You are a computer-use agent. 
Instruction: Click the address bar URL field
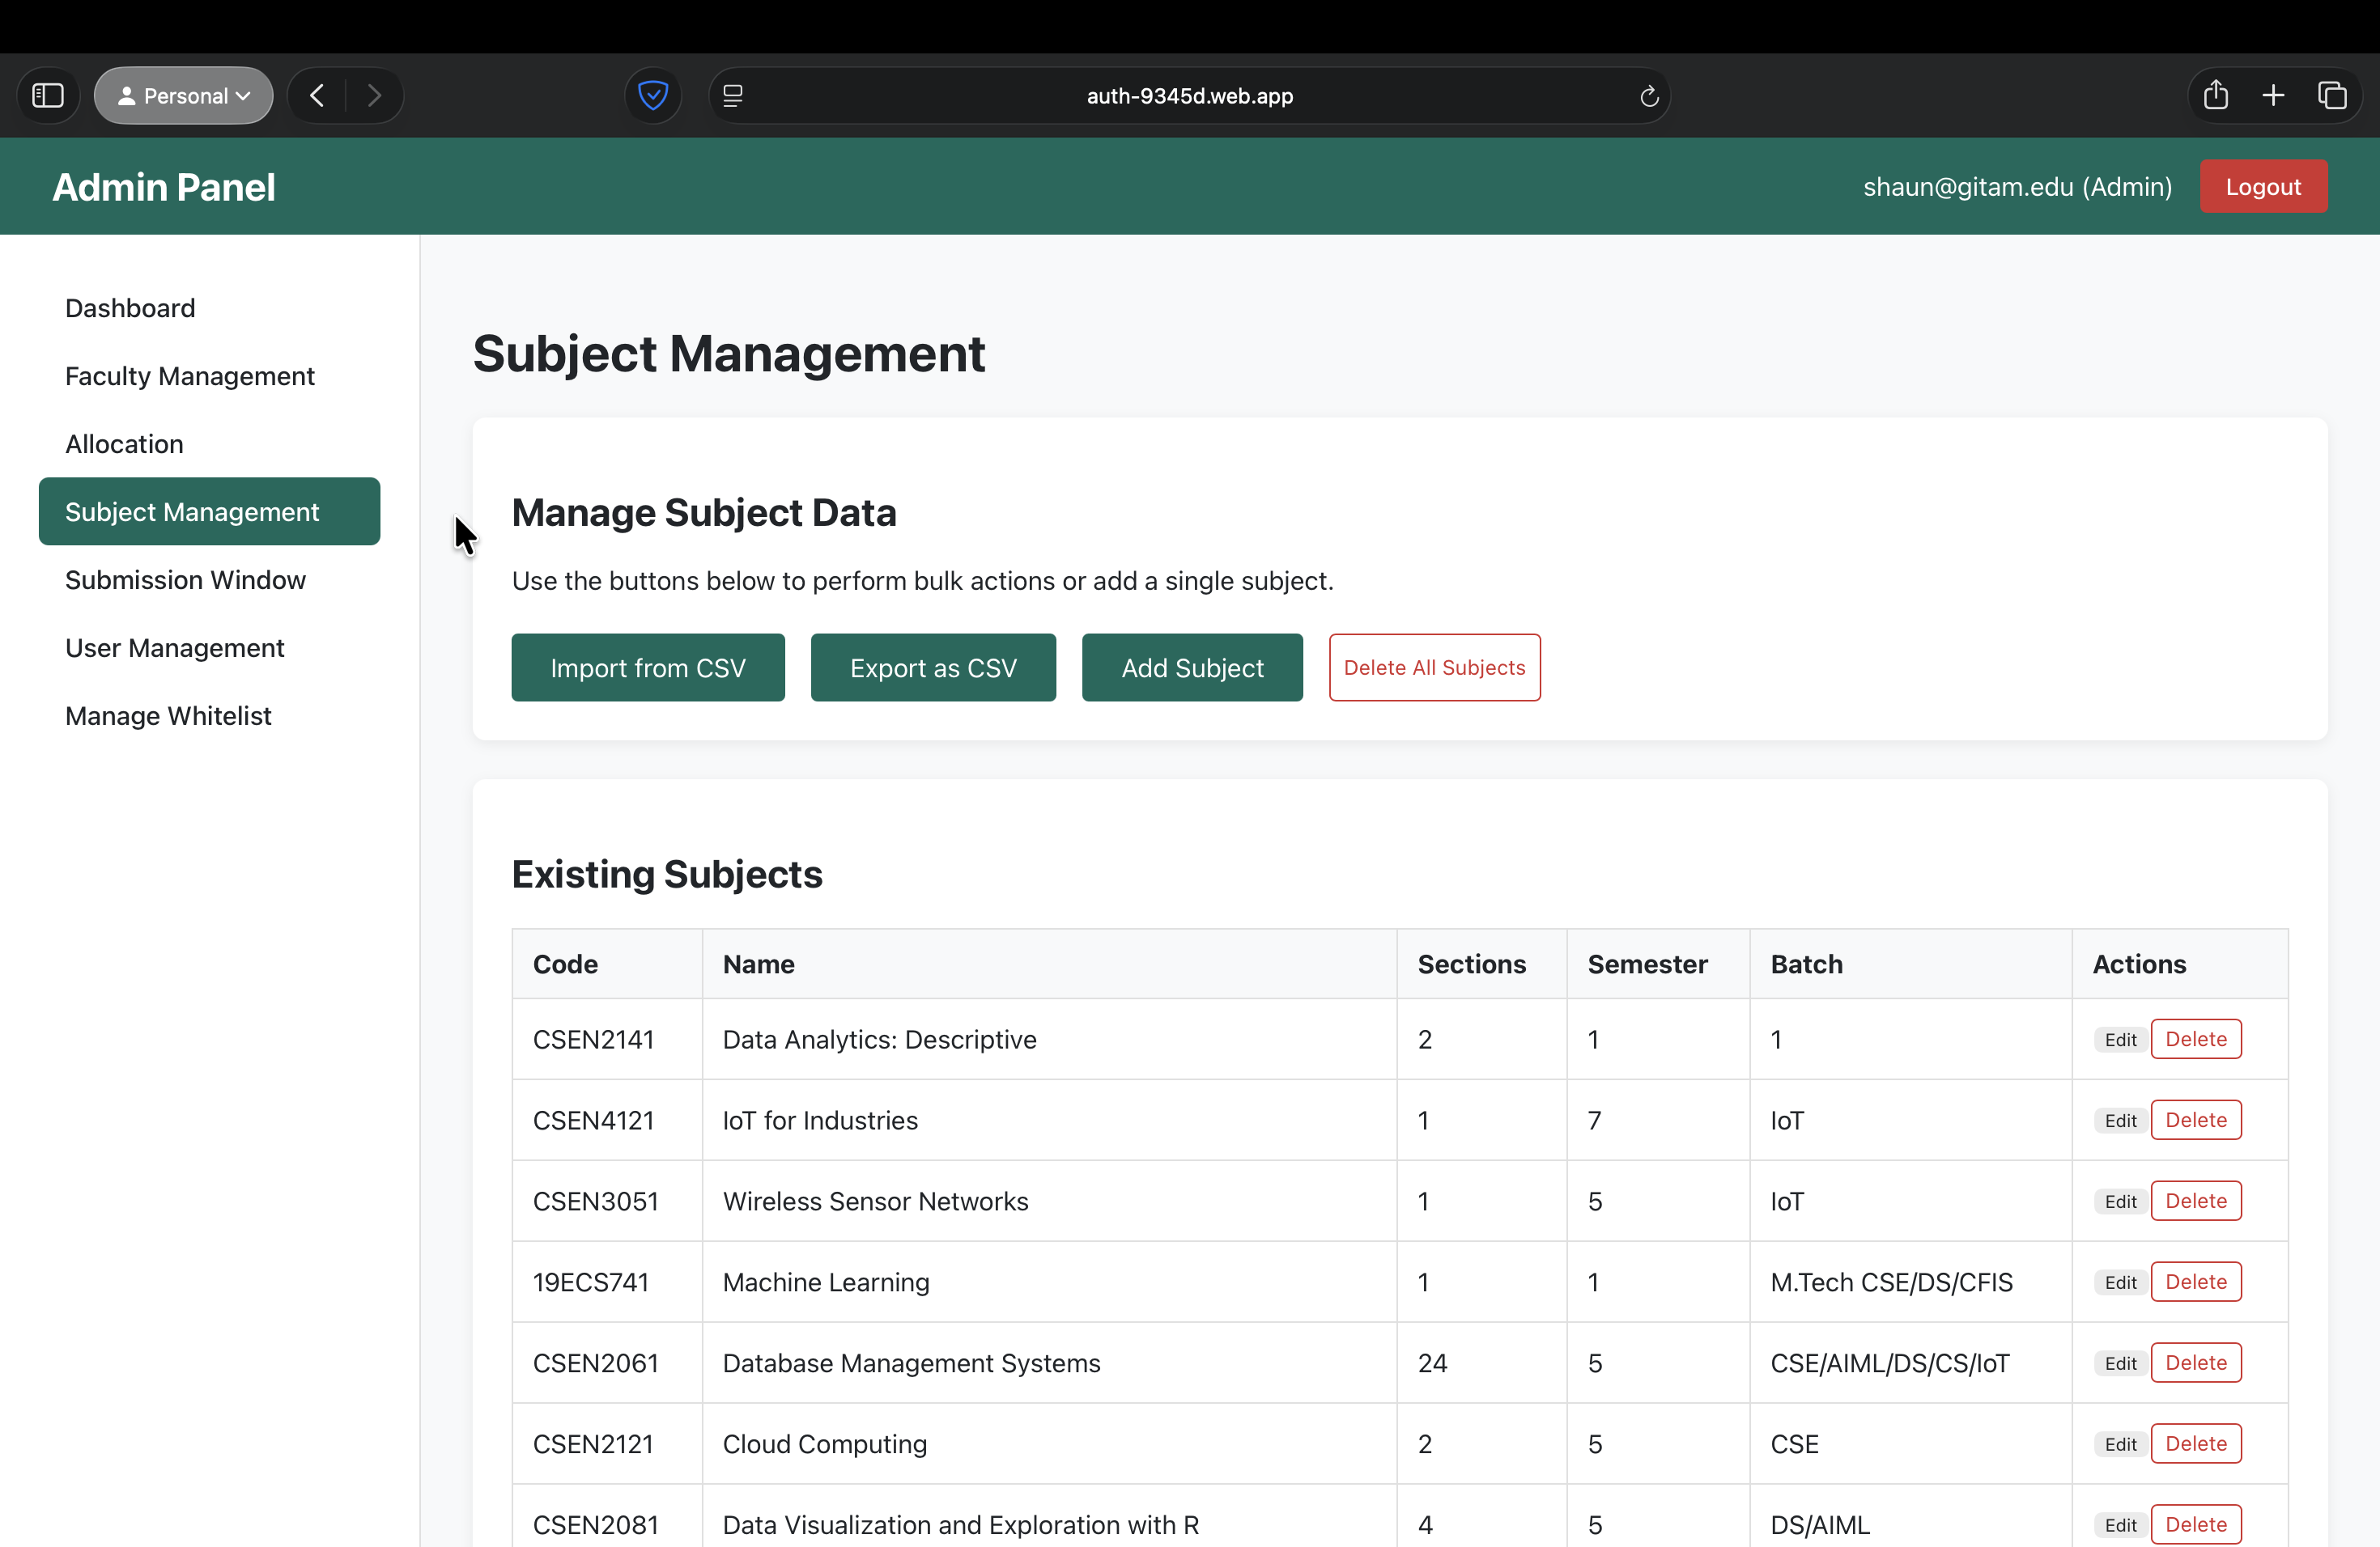[1189, 96]
